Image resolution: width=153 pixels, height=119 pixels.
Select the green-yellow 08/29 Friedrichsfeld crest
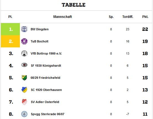tap(24, 78)
